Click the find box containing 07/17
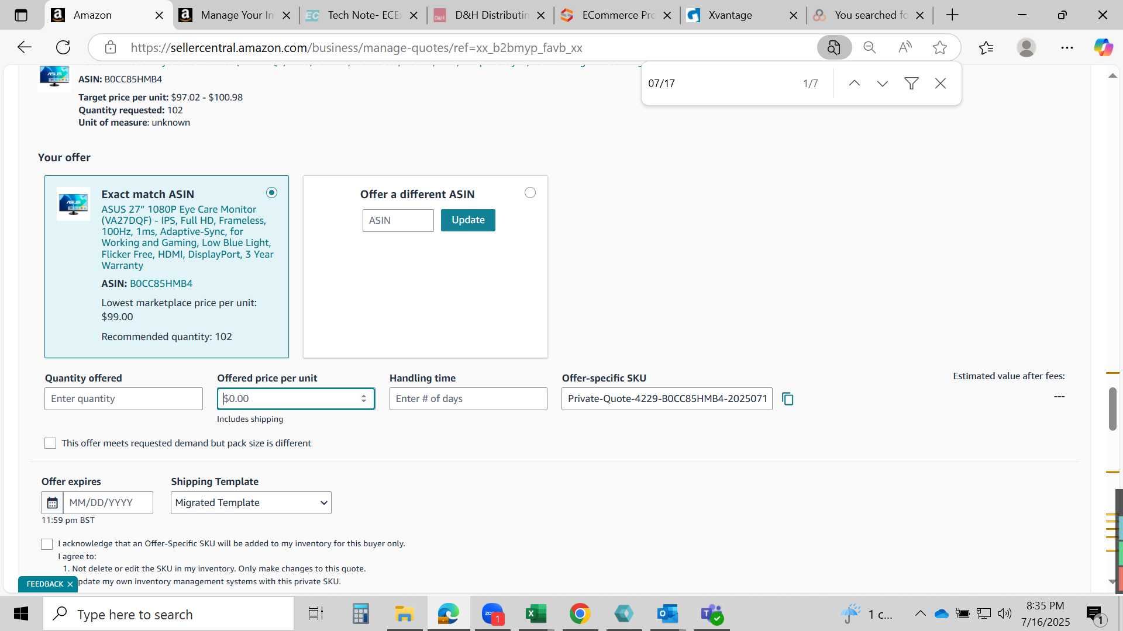The height and width of the screenshot is (631, 1123). [719, 84]
